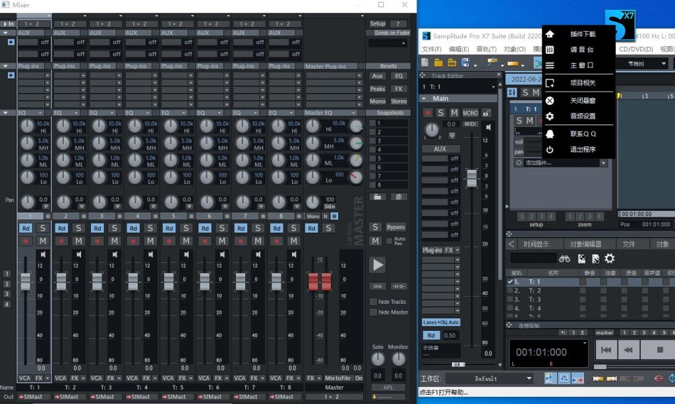Open project using folder toolbar icon
The image size is (675, 404).
click(x=438, y=62)
